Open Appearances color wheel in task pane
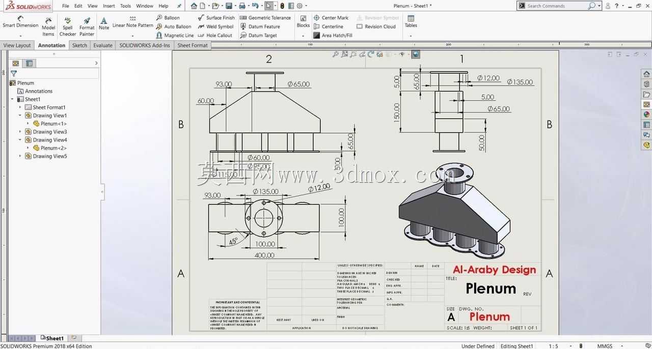The image size is (652, 349). (x=646, y=115)
